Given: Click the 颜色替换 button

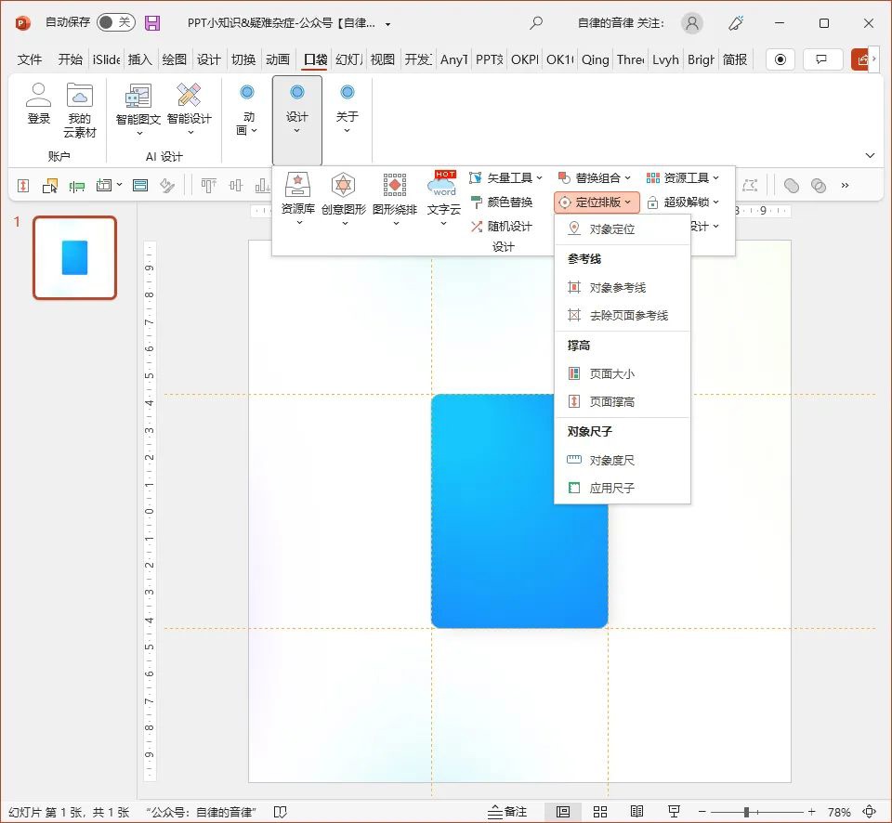Looking at the screenshot, I should coord(502,202).
